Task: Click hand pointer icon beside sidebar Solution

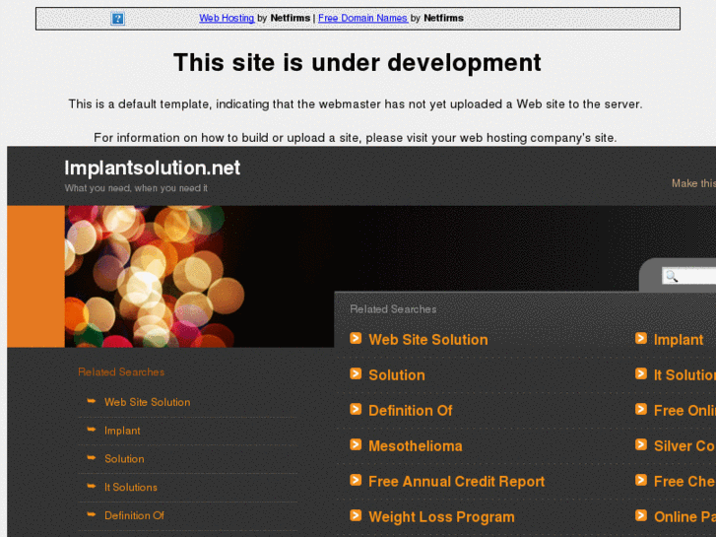Action: click(92, 457)
